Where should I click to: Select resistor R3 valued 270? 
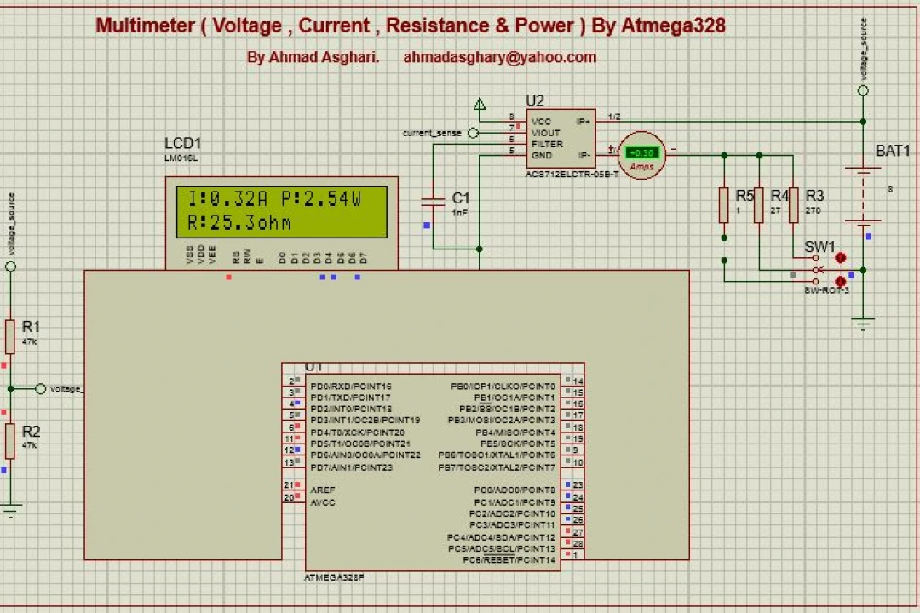(x=793, y=205)
